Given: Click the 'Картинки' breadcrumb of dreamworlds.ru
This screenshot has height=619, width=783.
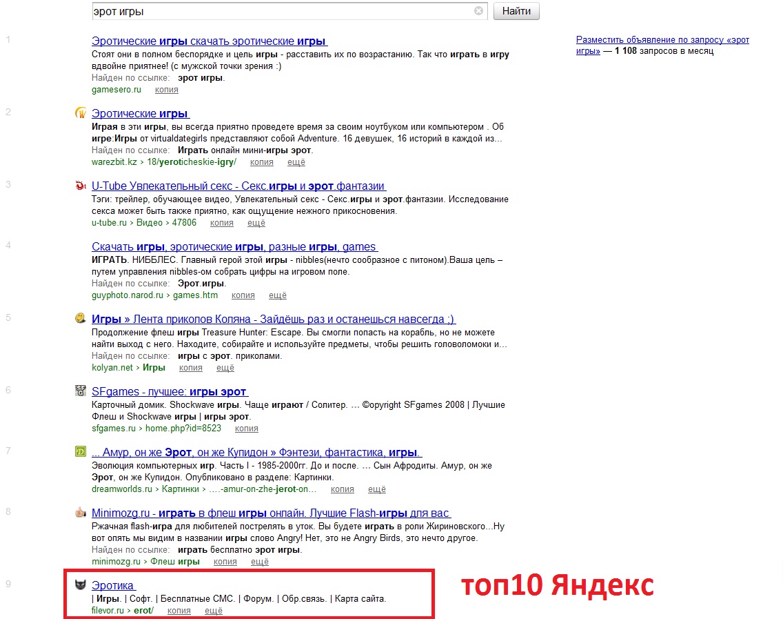Looking at the screenshot, I should pyautogui.click(x=181, y=489).
